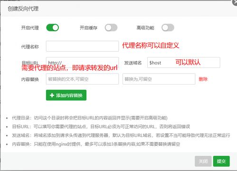237x171 pixels.
Task: Enable the 开启缓存 toggle
Action: point(111,28)
